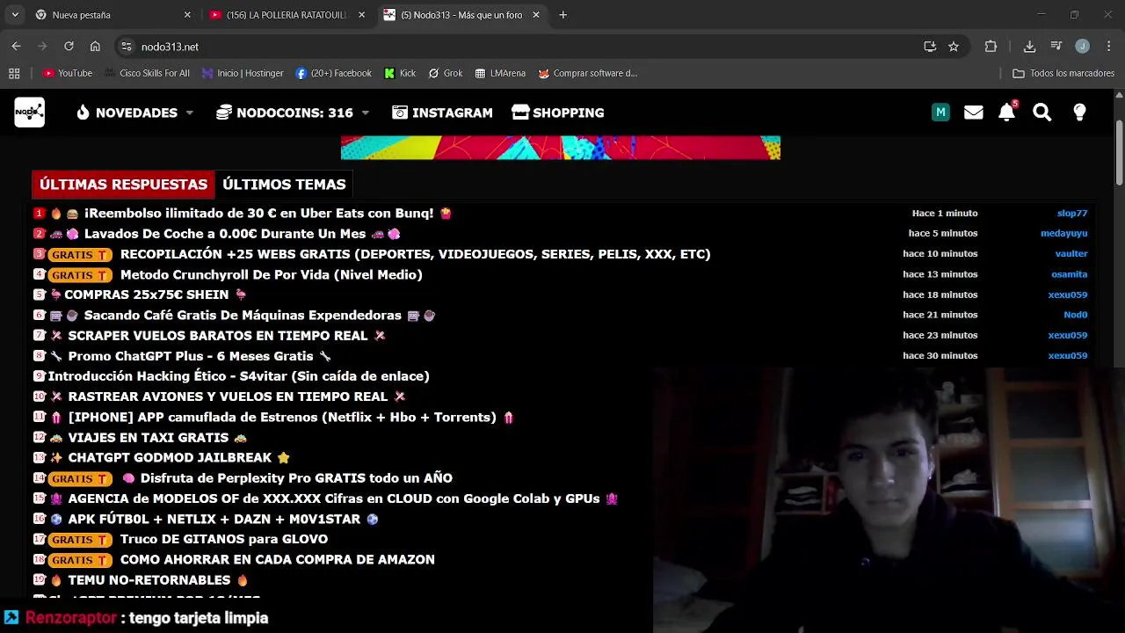Toggle the lightbulb theme icon
This screenshot has height=633, width=1125.
[1079, 113]
